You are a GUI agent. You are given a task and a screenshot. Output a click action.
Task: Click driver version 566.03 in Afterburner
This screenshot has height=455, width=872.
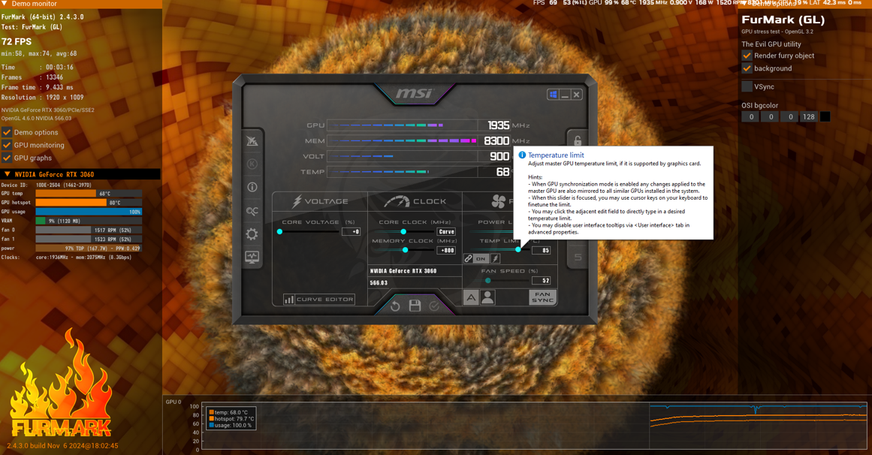coord(379,282)
